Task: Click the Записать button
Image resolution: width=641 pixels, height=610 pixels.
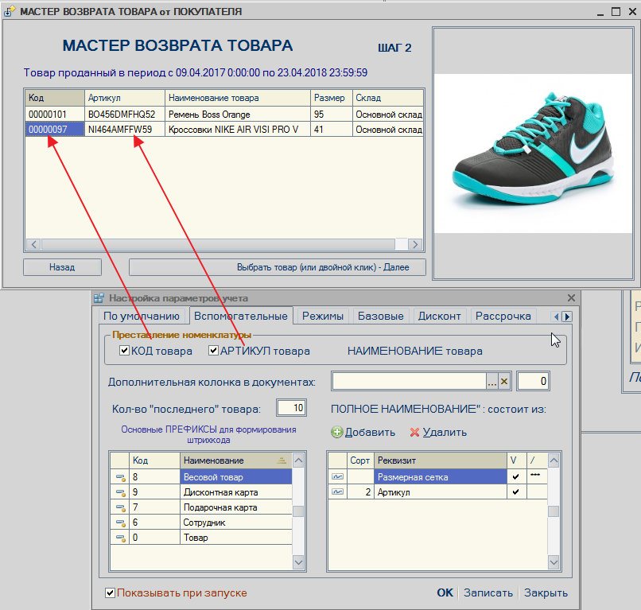Action: (488, 593)
